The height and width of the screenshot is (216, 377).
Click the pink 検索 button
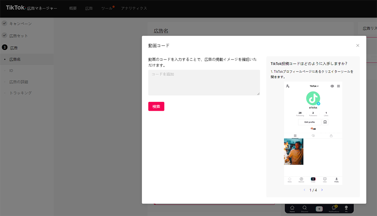tap(156, 106)
